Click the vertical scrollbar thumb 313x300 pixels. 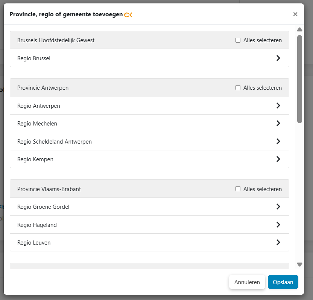(x=299, y=79)
